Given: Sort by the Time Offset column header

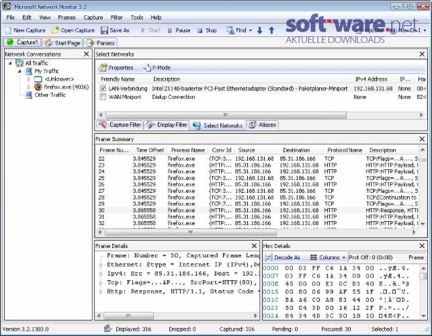Looking at the screenshot, I should pos(150,150).
